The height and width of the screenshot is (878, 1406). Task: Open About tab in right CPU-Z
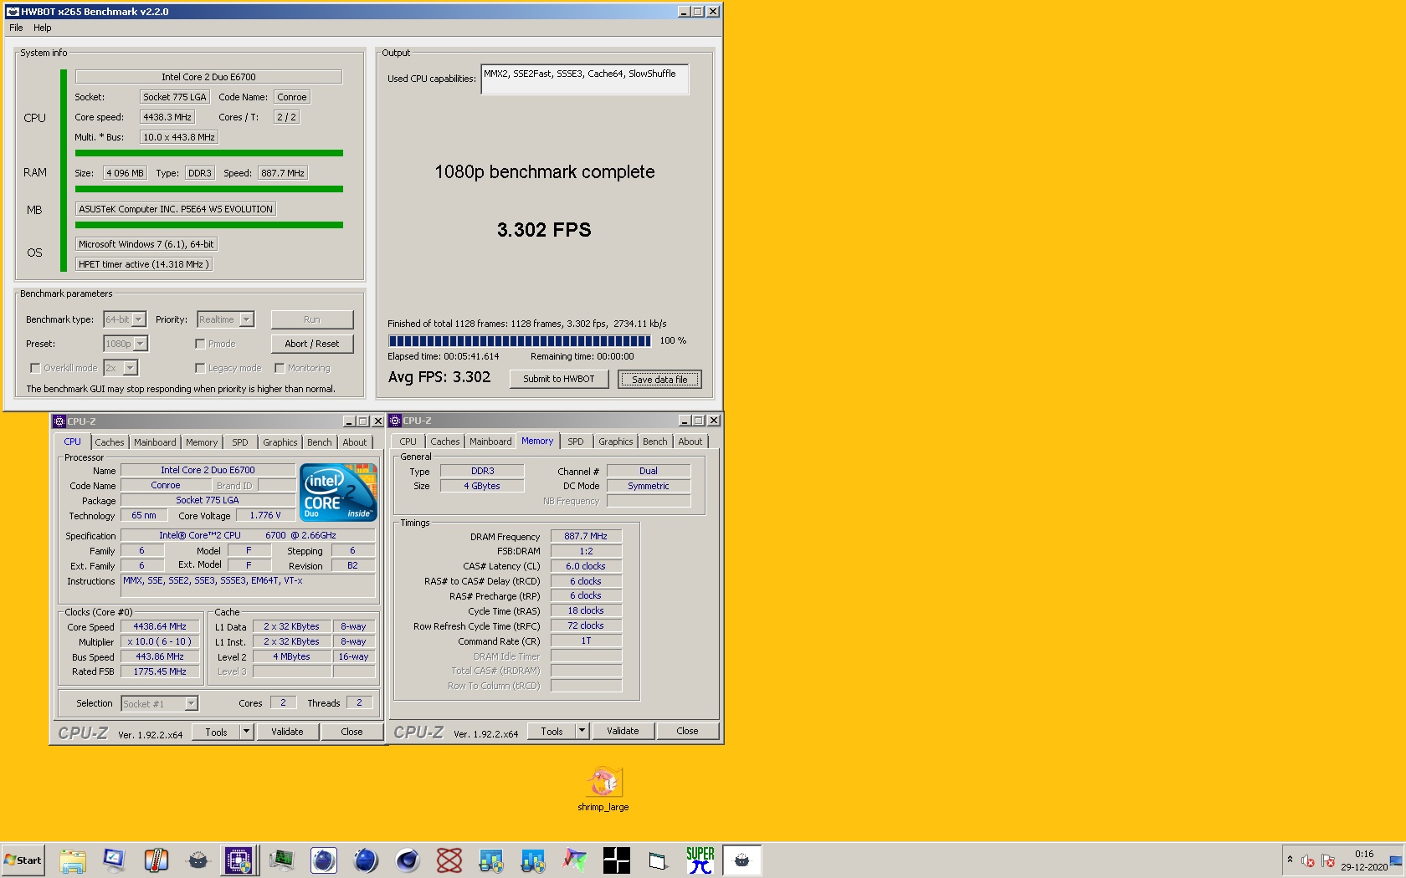pos(690,442)
